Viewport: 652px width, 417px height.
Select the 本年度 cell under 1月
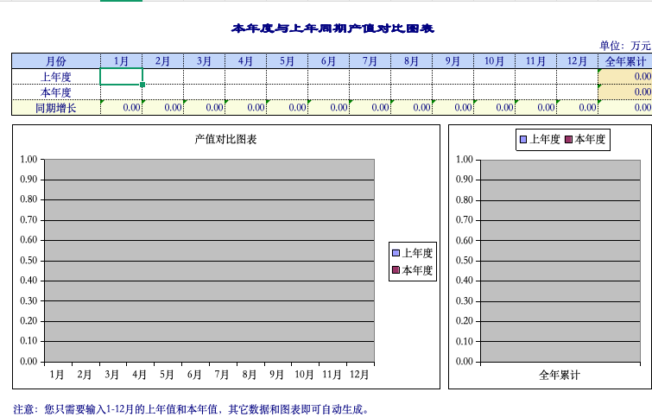122,92
